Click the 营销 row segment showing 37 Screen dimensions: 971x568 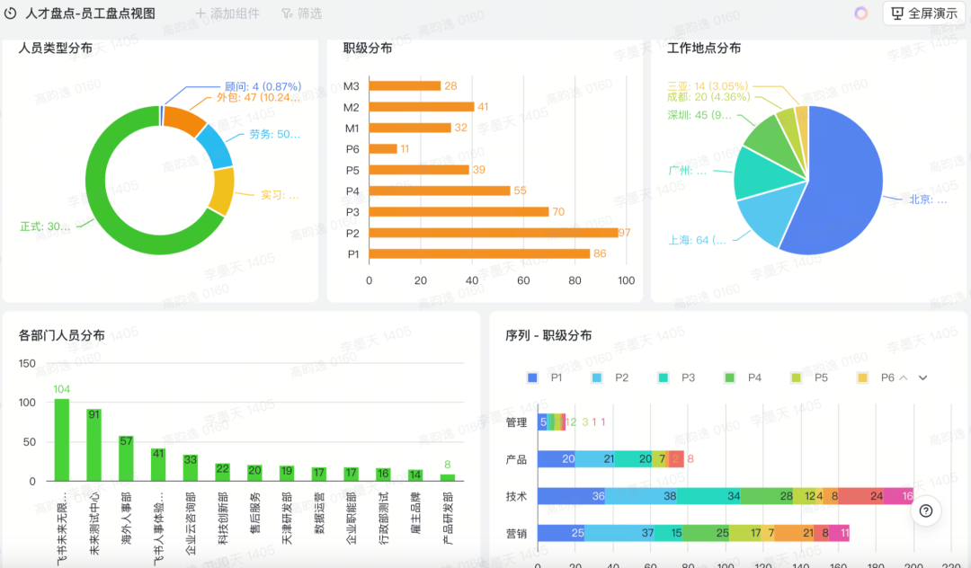pyautogui.click(x=619, y=533)
